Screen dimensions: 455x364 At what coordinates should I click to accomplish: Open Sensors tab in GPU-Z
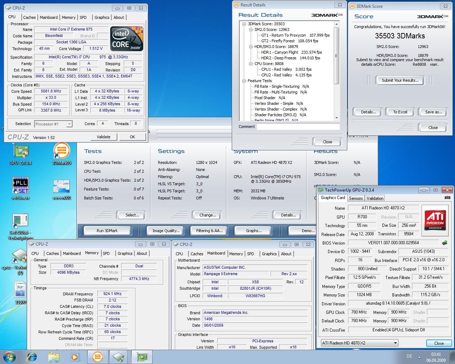356,198
